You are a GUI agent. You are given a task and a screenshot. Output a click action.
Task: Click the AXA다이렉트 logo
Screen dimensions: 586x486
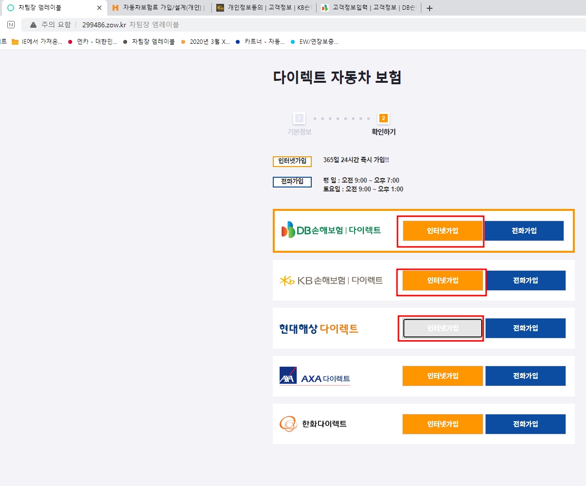315,376
